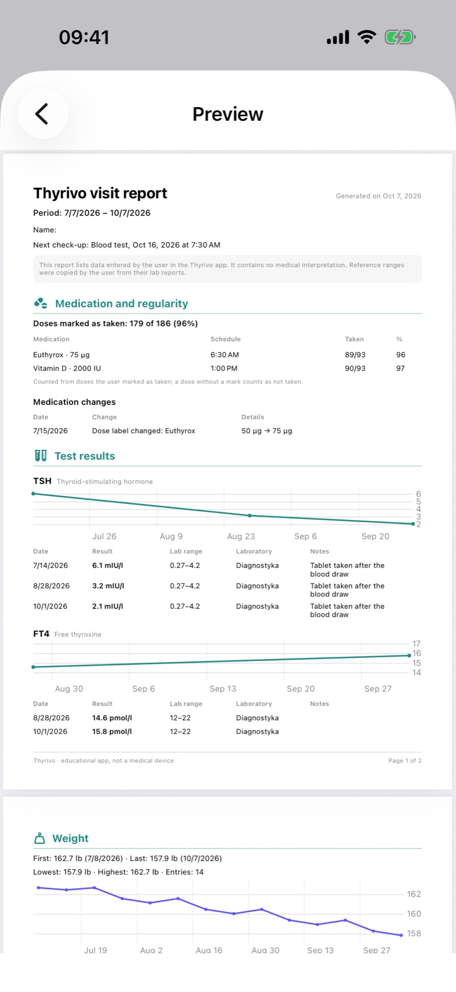
Task: Tap the 7/15/2026 medication change date
Action: (50, 431)
